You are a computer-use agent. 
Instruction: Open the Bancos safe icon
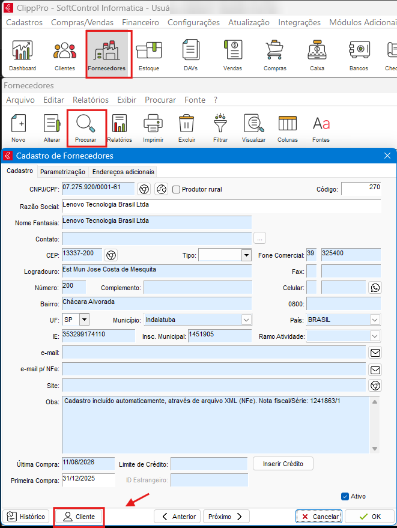coord(359,55)
